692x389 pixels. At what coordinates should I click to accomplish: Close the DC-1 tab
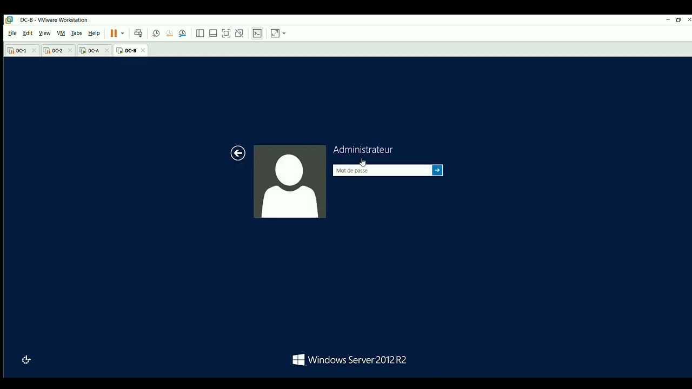click(34, 51)
